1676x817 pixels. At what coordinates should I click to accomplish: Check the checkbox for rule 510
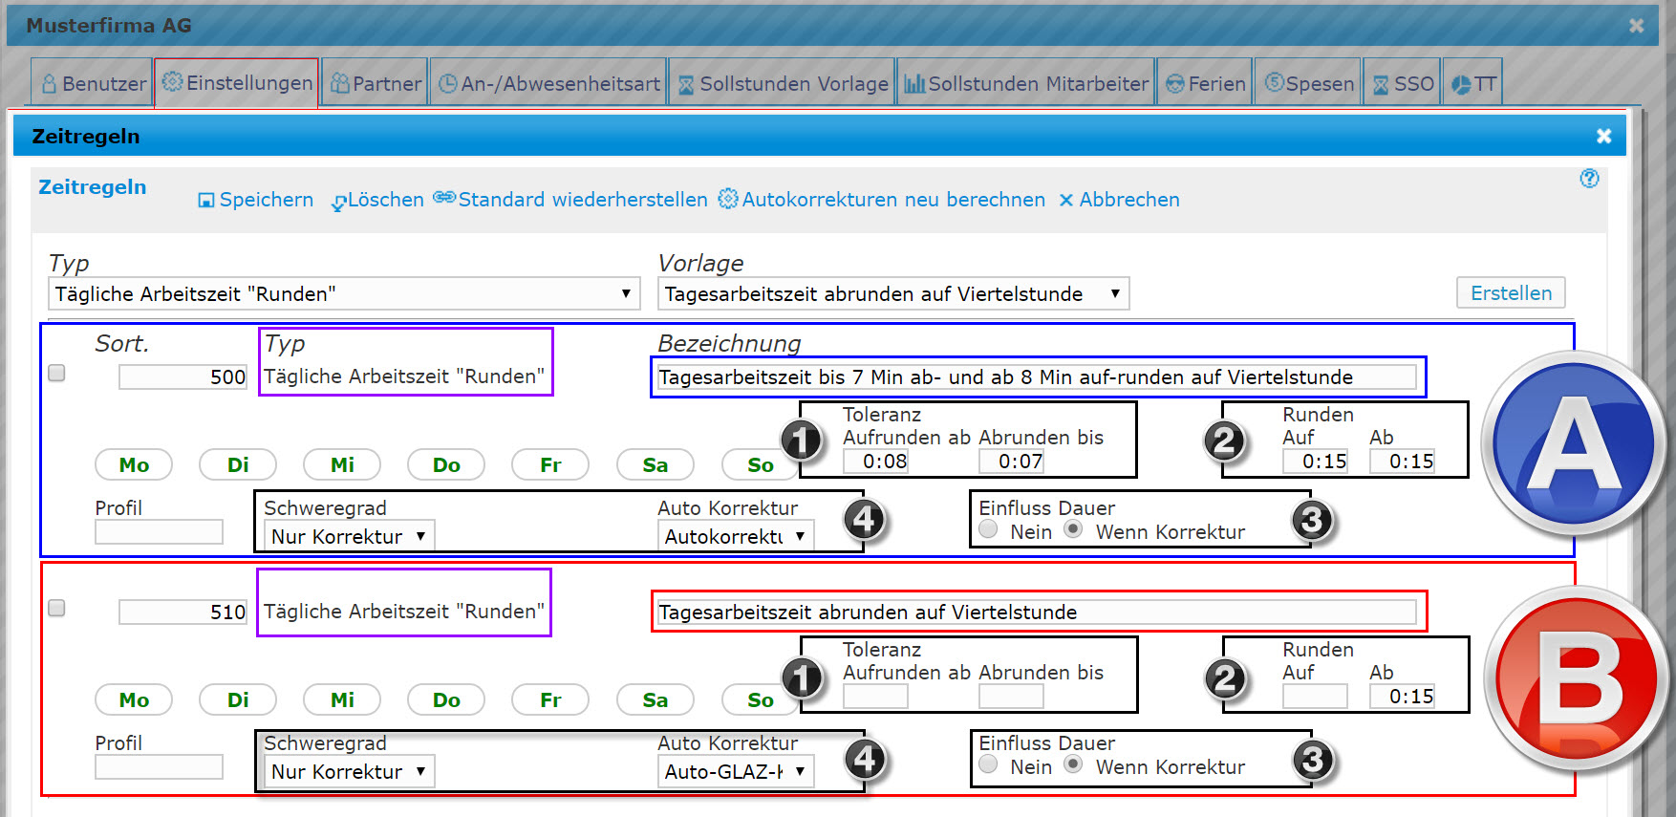[56, 608]
